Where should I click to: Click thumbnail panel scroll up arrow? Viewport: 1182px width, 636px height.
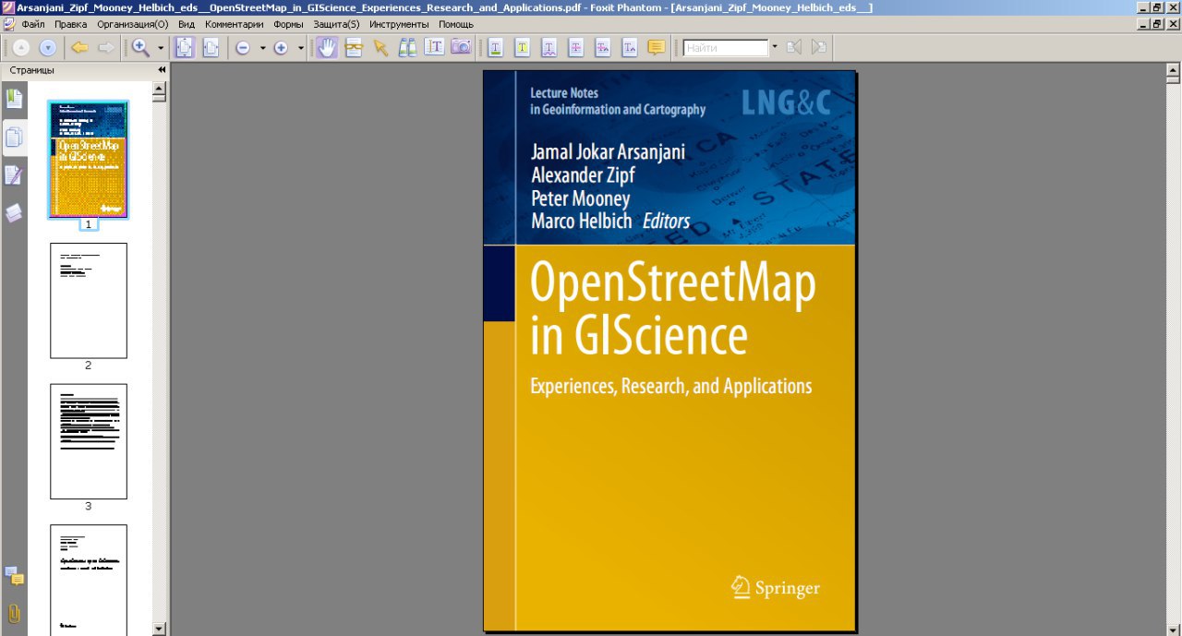pyautogui.click(x=159, y=90)
